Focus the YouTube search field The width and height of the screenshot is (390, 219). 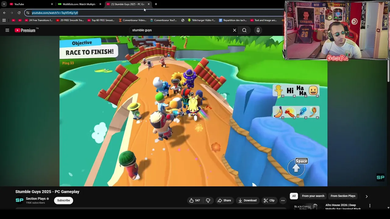pos(181,30)
